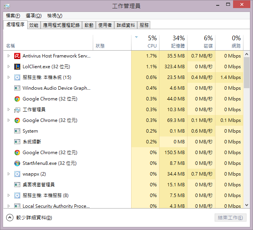
Task: Switch to the 應用程式歷程記錄 tab
Action: pos(61,25)
